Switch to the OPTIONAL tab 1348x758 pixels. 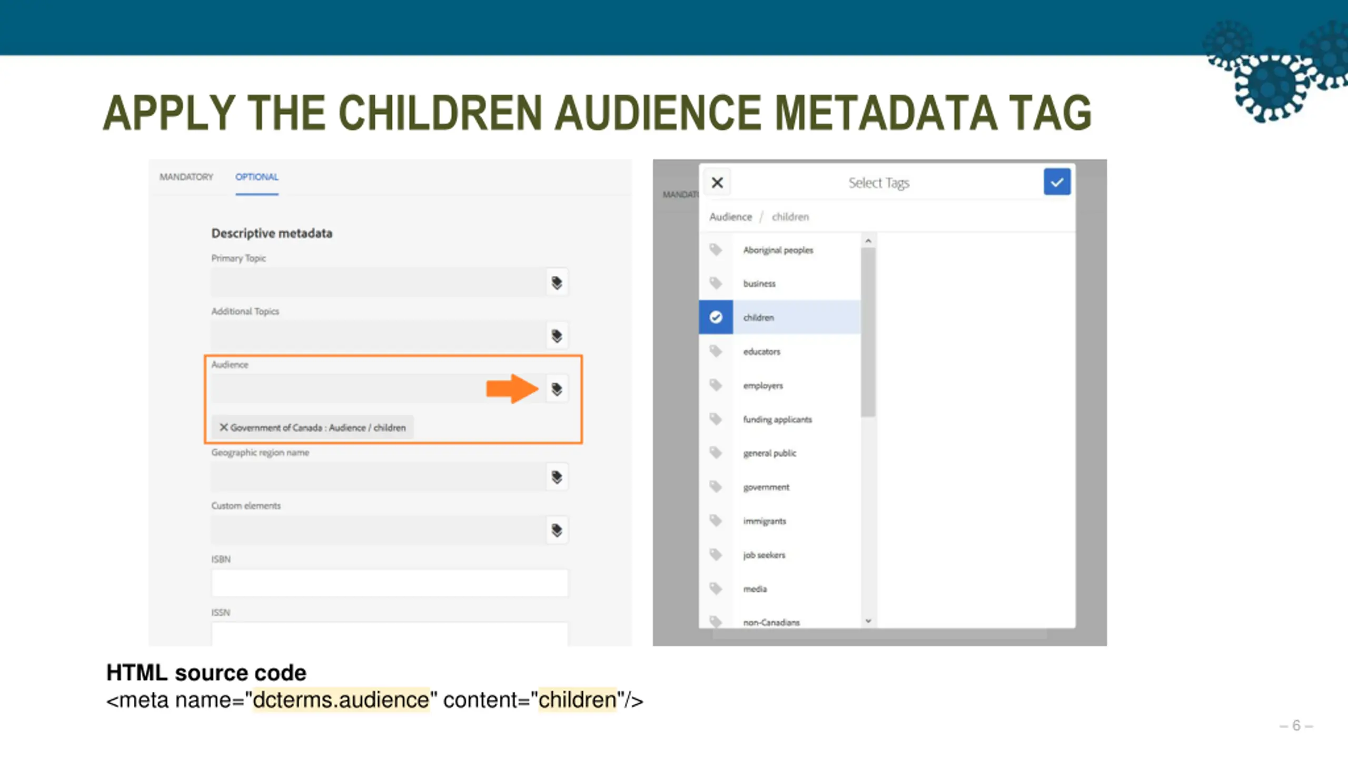click(256, 177)
